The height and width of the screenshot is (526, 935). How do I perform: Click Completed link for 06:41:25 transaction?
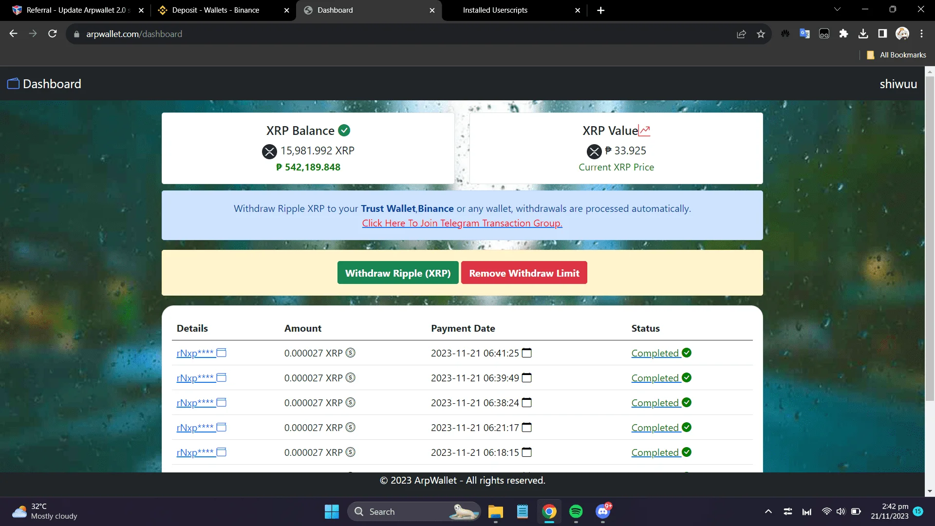pyautogui.click(x=655, y=353)
